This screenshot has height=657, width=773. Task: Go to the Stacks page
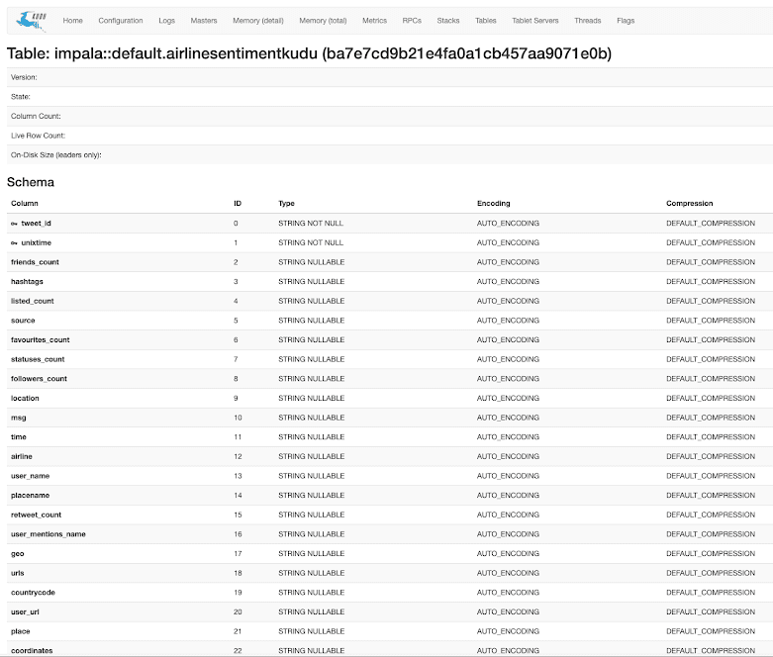tap(448, 21)
